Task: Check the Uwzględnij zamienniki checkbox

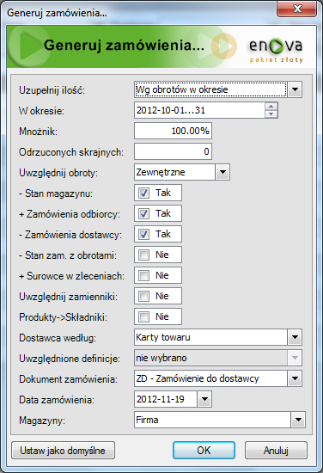Action: tap(143, 296)
